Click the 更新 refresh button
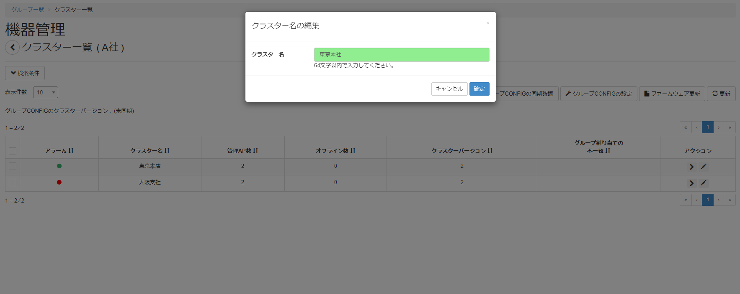Viewport: 740px width, 294px height. [x=721, y=94]
